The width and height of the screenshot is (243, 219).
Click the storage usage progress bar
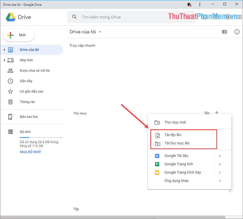coord(41,137)
